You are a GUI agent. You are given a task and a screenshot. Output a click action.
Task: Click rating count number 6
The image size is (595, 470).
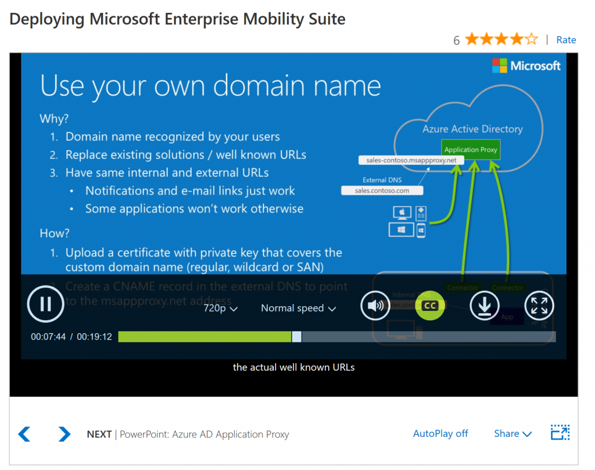click(x=457, y=40)
